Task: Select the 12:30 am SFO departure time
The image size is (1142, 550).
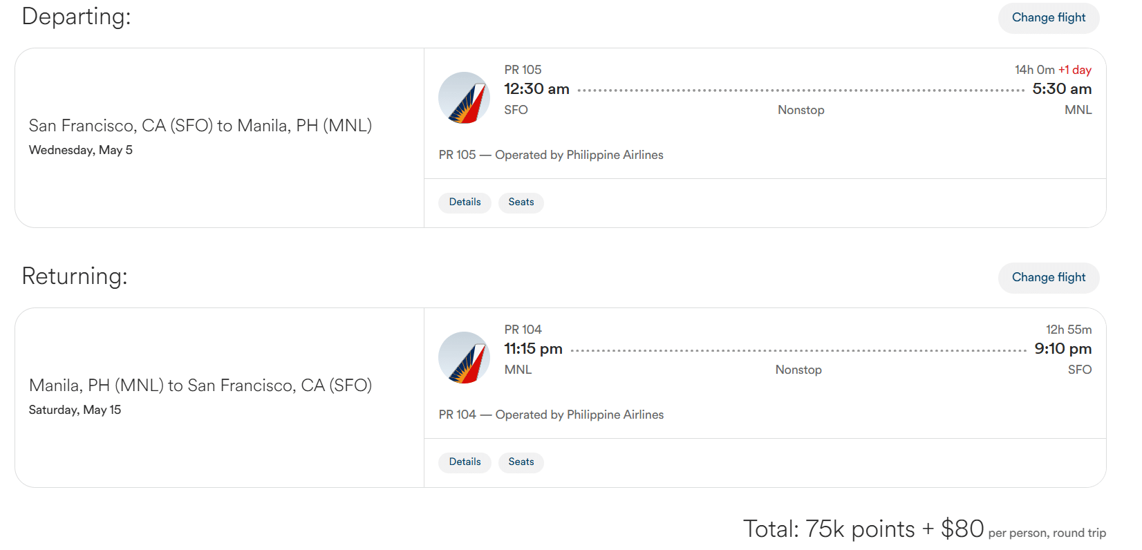Action: [536, 89]
